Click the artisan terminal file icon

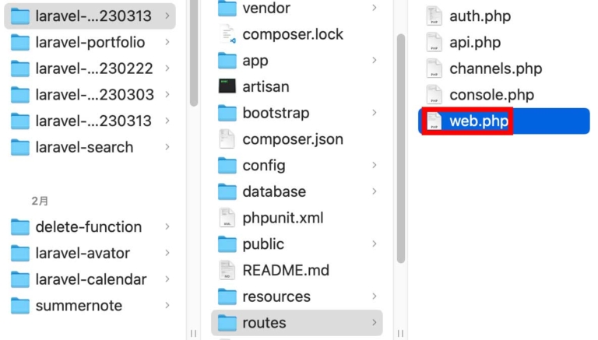click(x=227, y=86)
